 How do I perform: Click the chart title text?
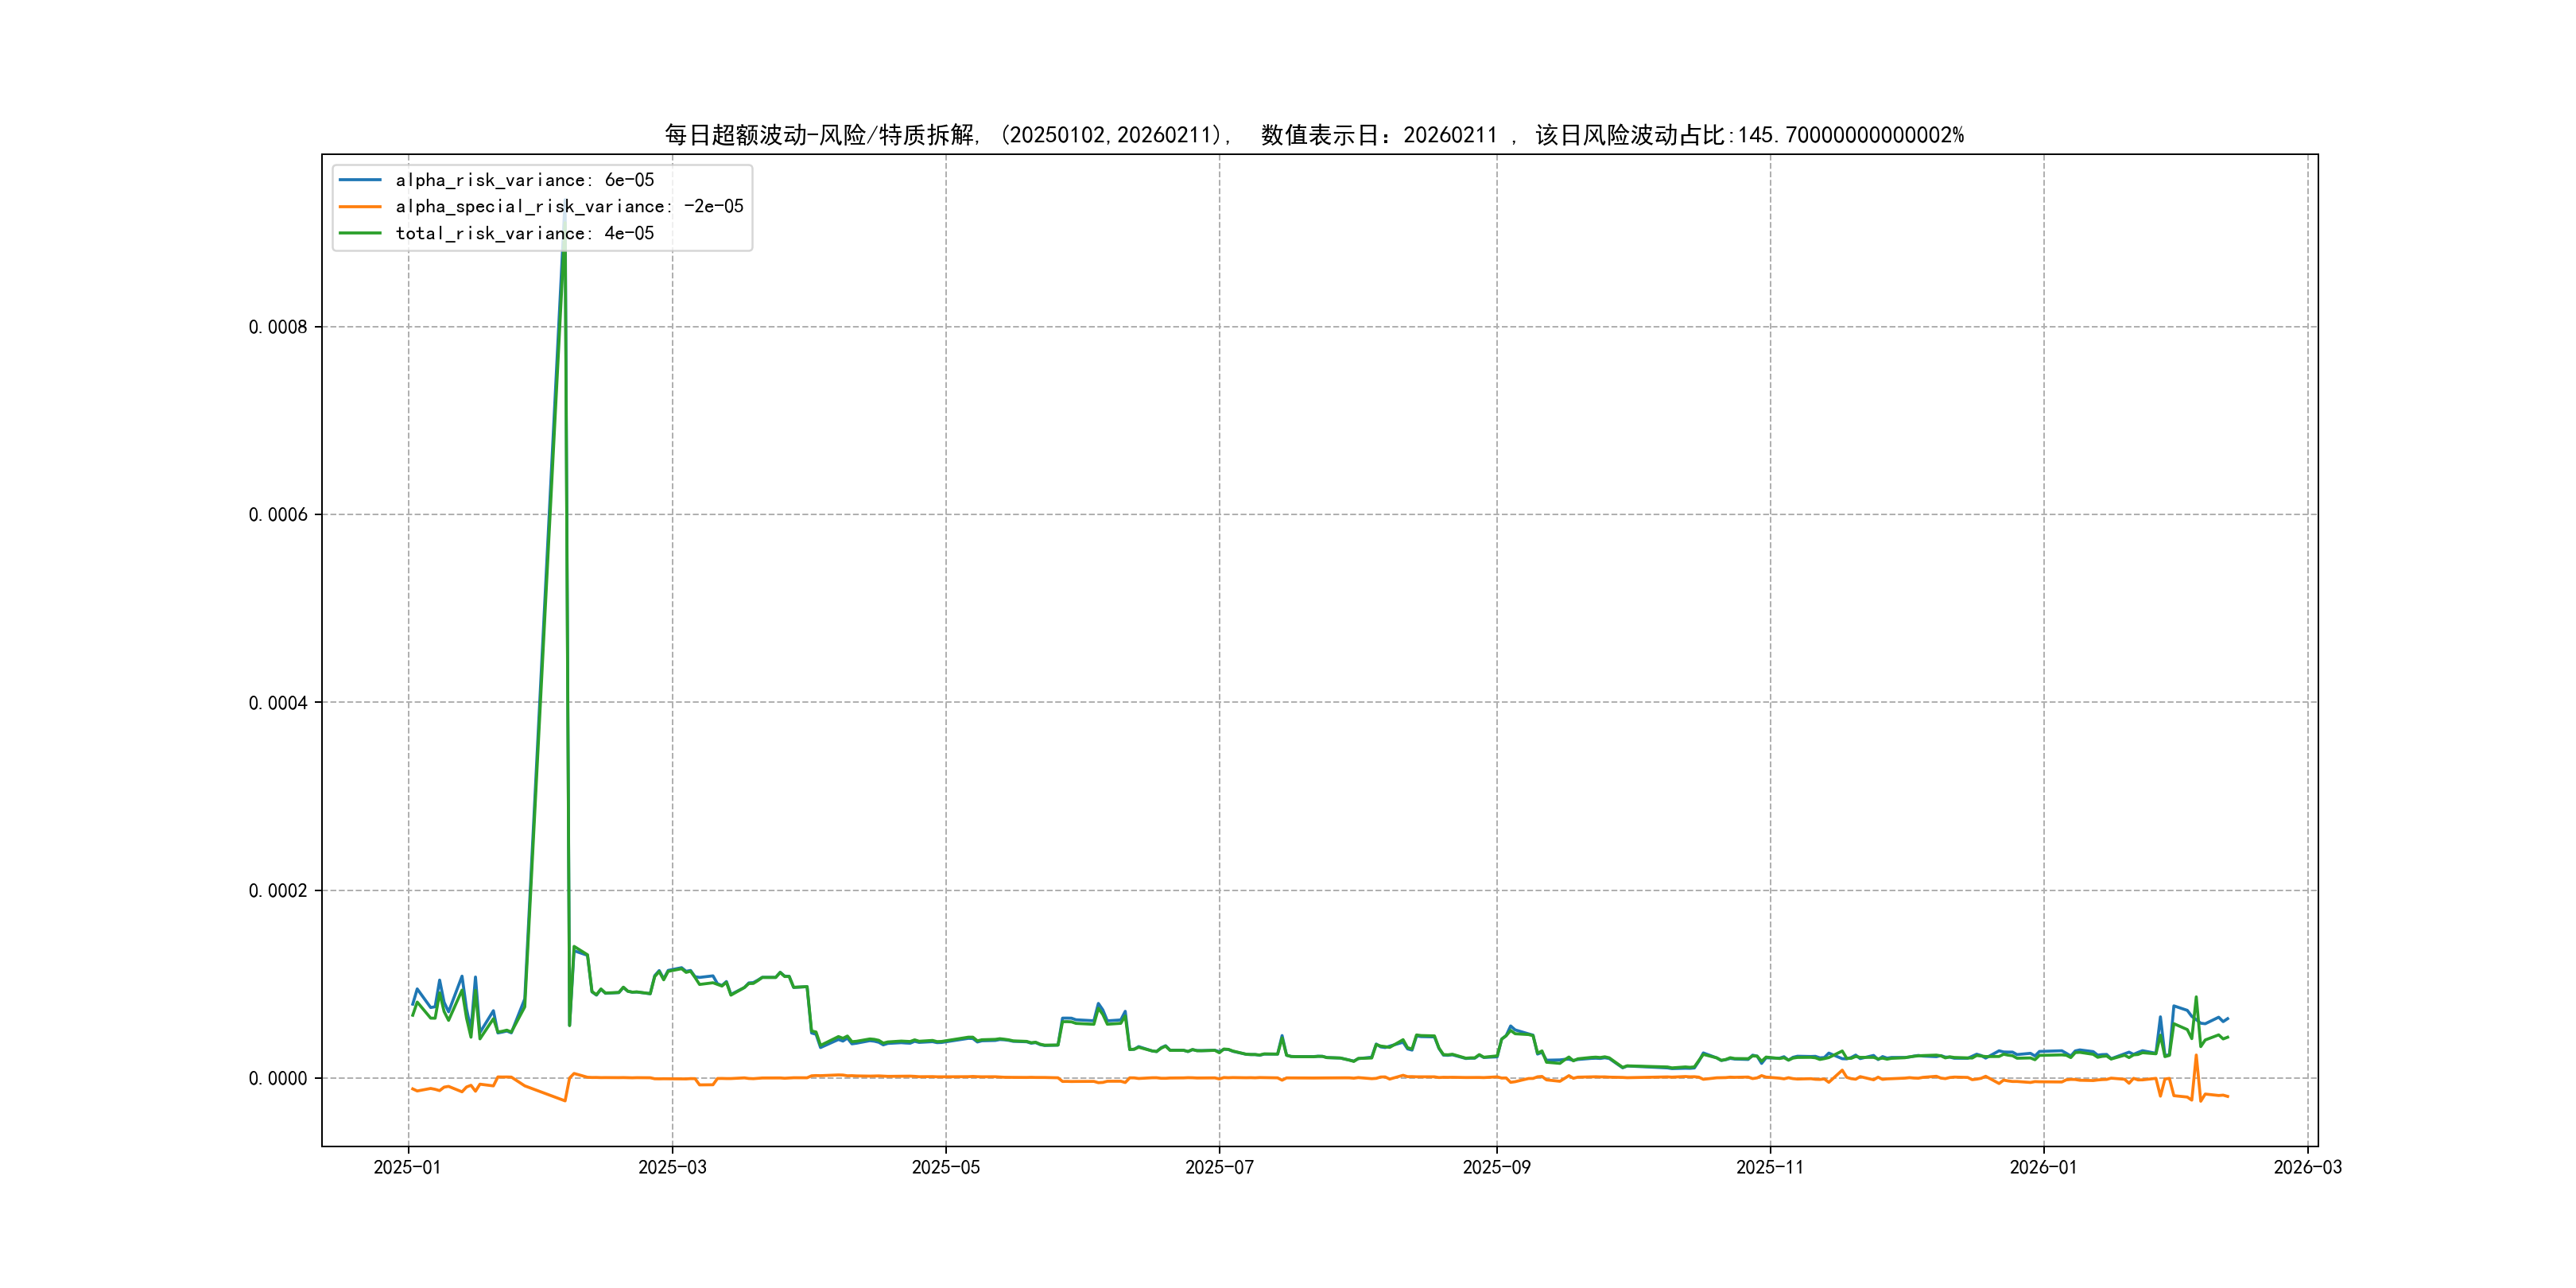click(1313, 135)
